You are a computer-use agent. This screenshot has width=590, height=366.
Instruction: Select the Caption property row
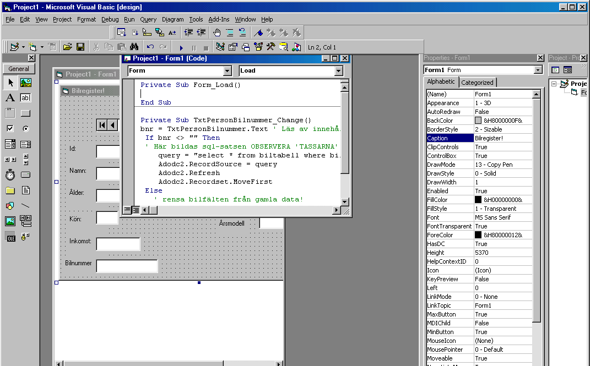tap(479, 138)
